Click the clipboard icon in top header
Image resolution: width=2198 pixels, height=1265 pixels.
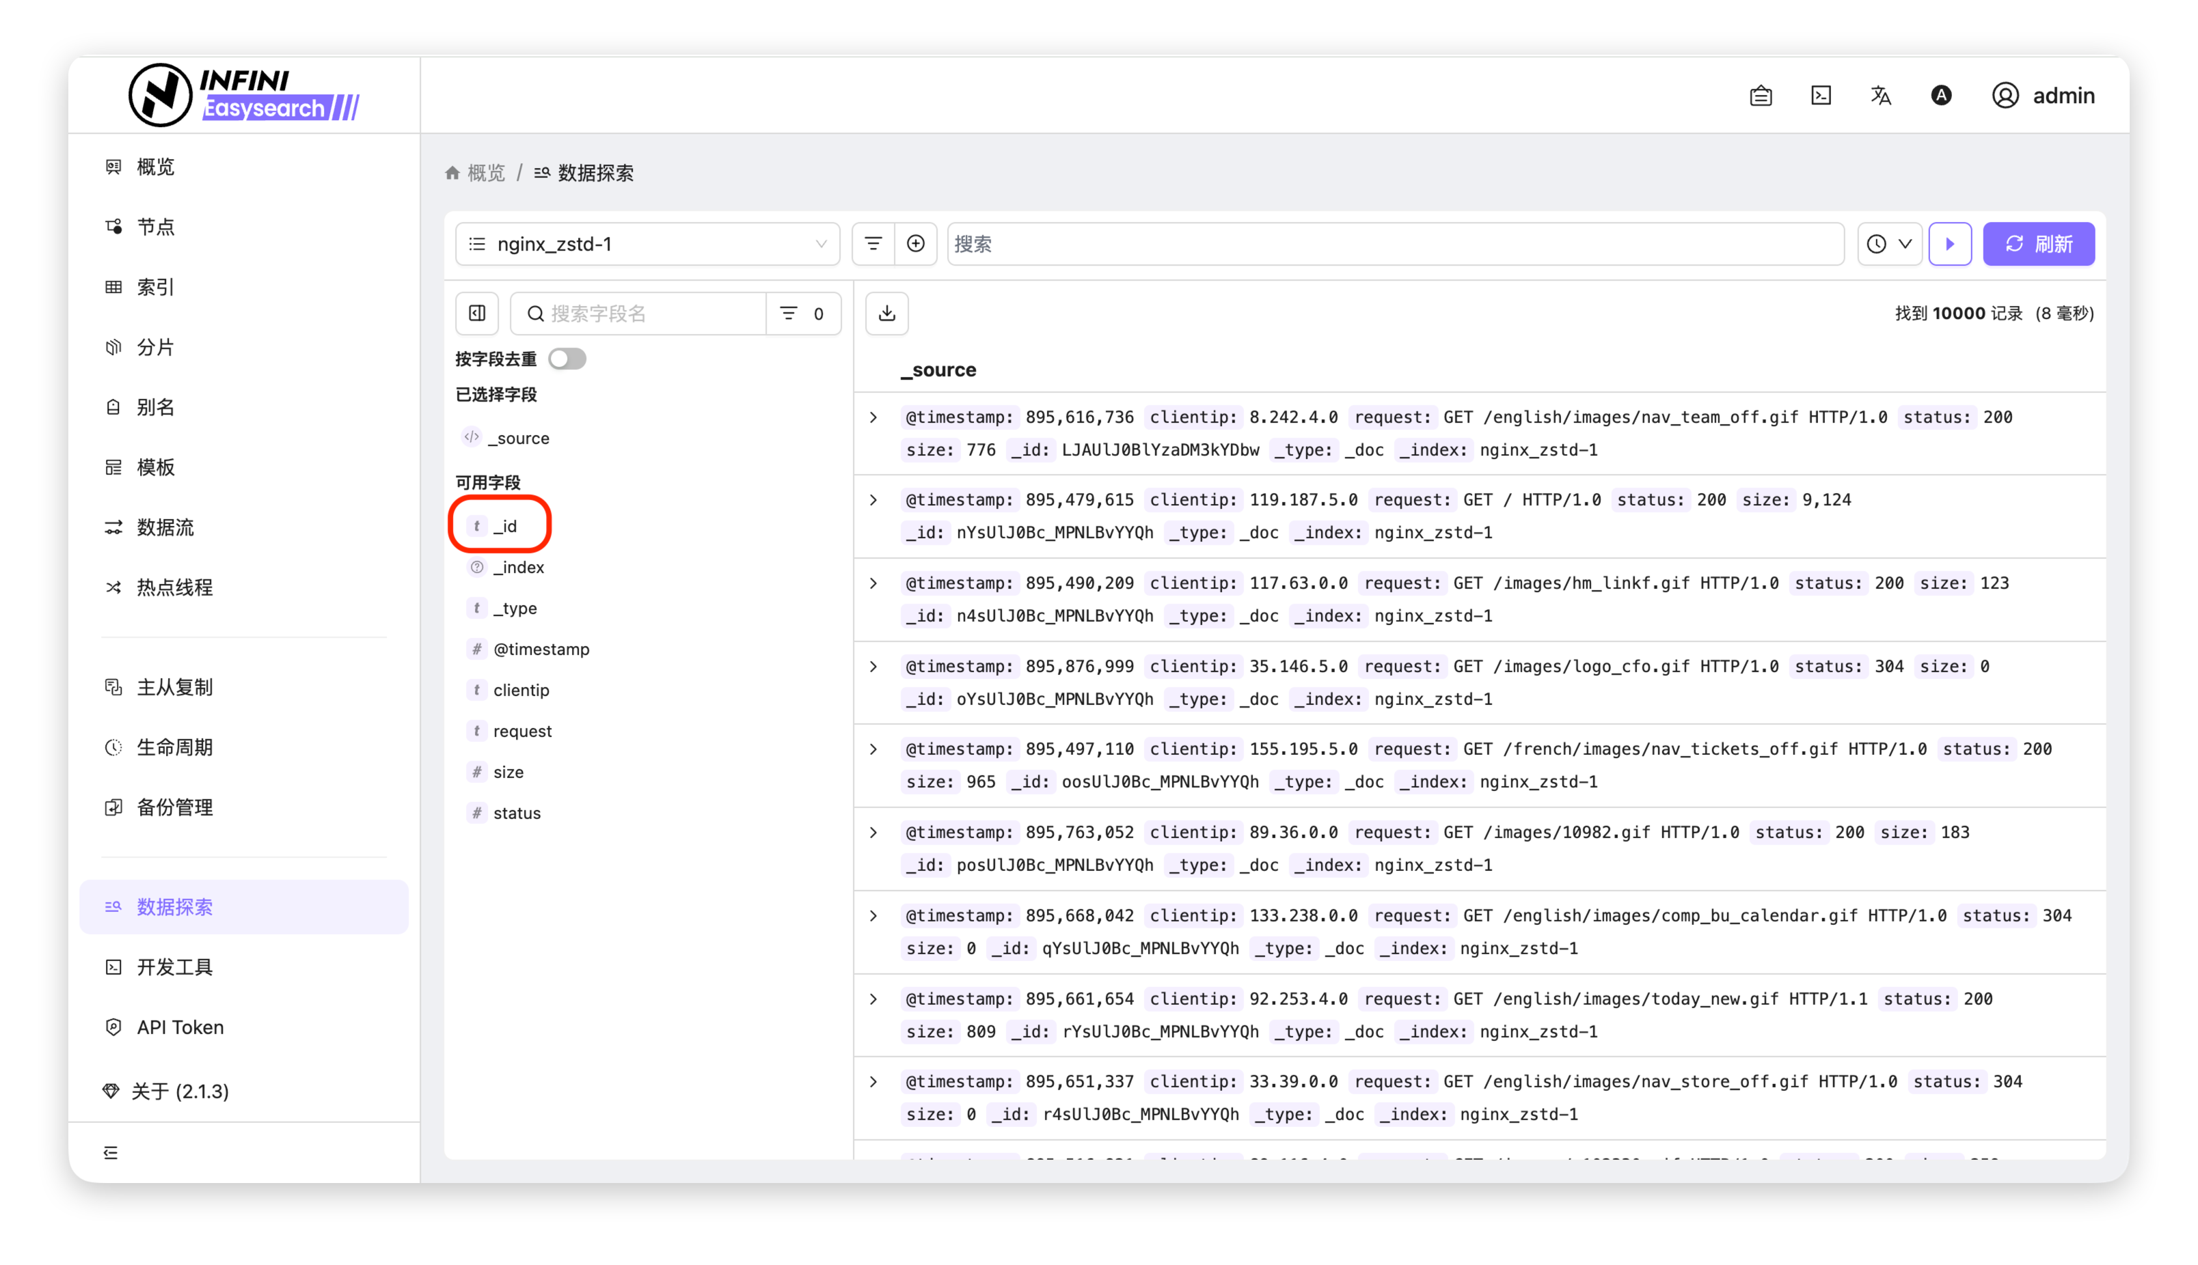1761,96
